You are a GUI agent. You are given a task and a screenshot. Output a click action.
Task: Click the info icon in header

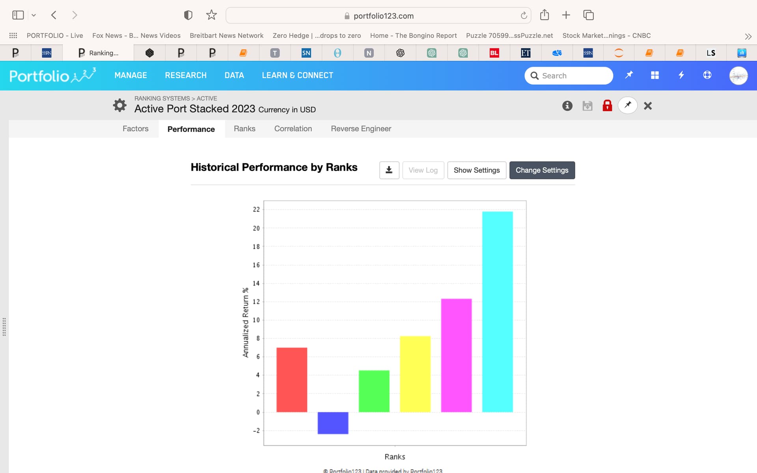coord(567,106)
